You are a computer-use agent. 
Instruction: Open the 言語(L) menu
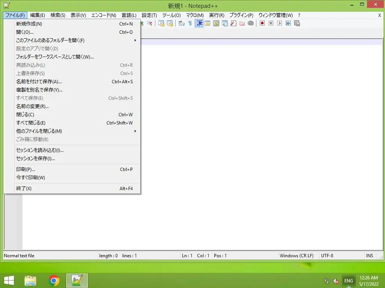[x=129, y=15]
